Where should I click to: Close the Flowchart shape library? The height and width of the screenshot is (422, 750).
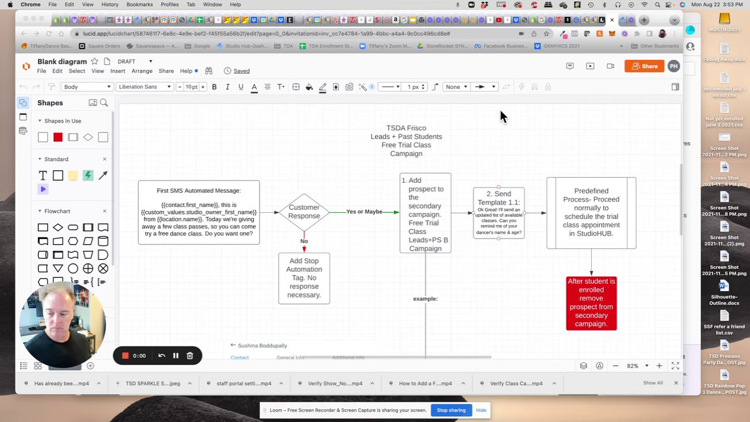click(x=105, y=211)
